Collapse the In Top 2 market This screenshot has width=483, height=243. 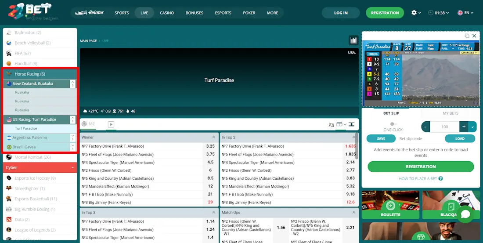tap(353, 137)
